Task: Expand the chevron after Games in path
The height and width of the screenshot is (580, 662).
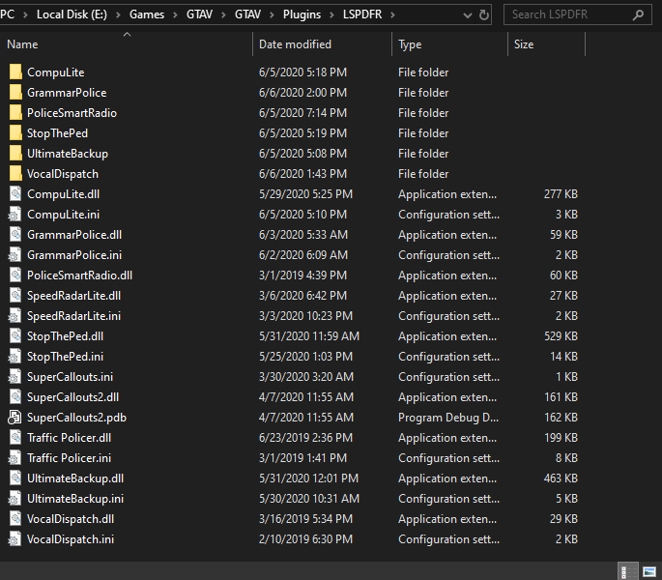Action: [175, 14]
